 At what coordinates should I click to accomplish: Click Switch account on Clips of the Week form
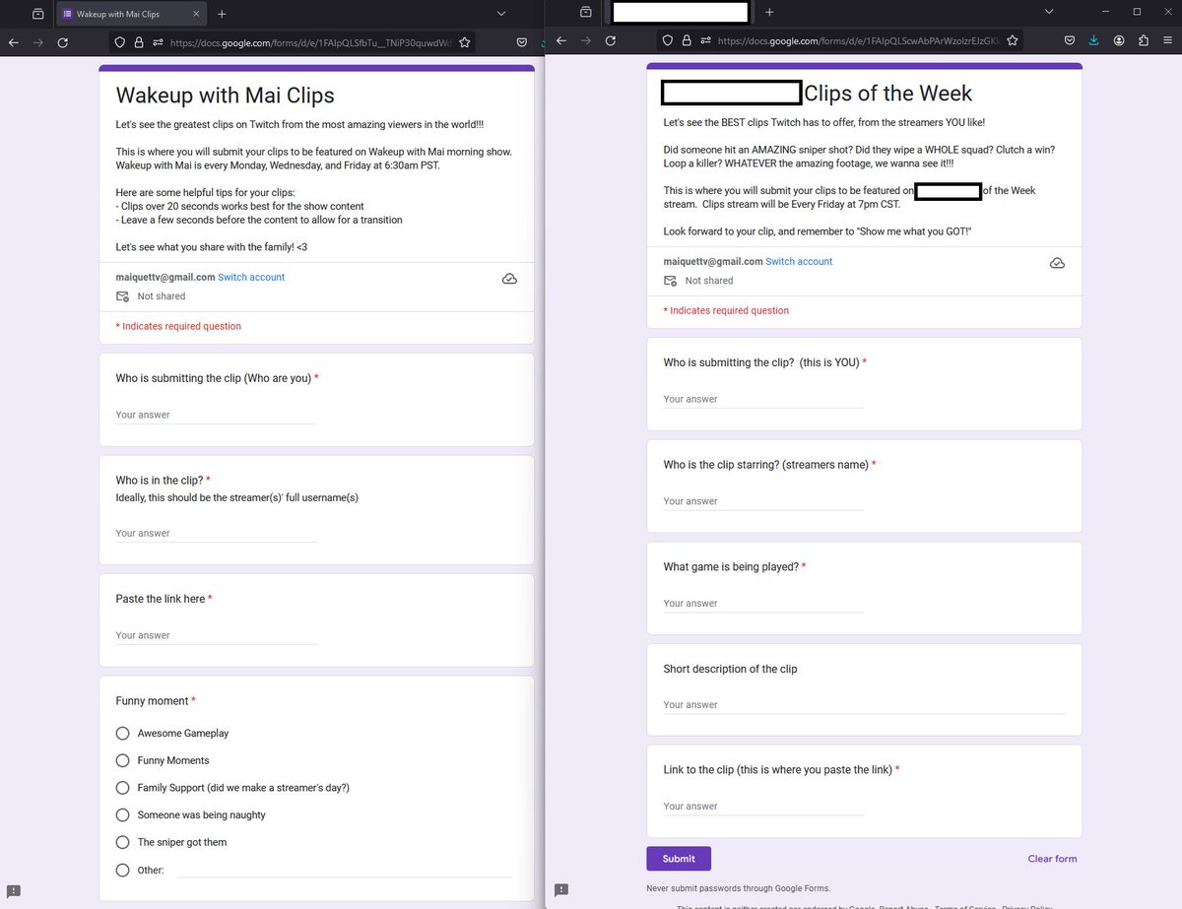(799, 261)
